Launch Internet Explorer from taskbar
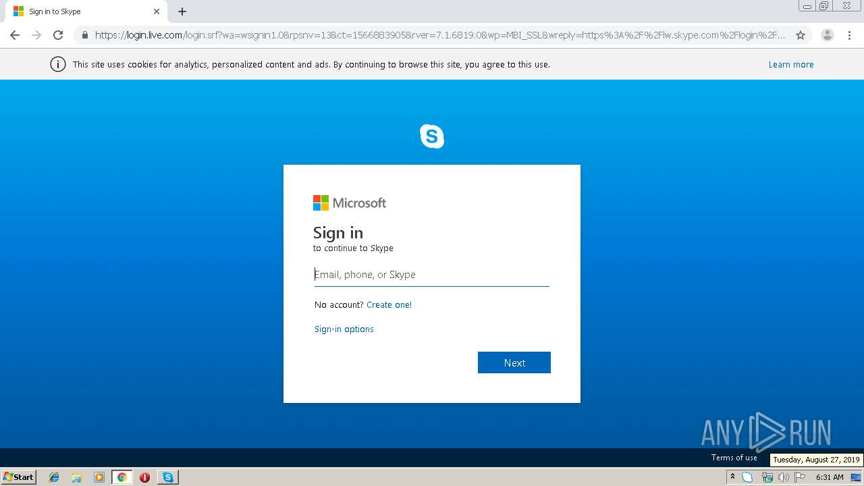The height and width of the screenshot is (486, 864). [x=54, y=477]
